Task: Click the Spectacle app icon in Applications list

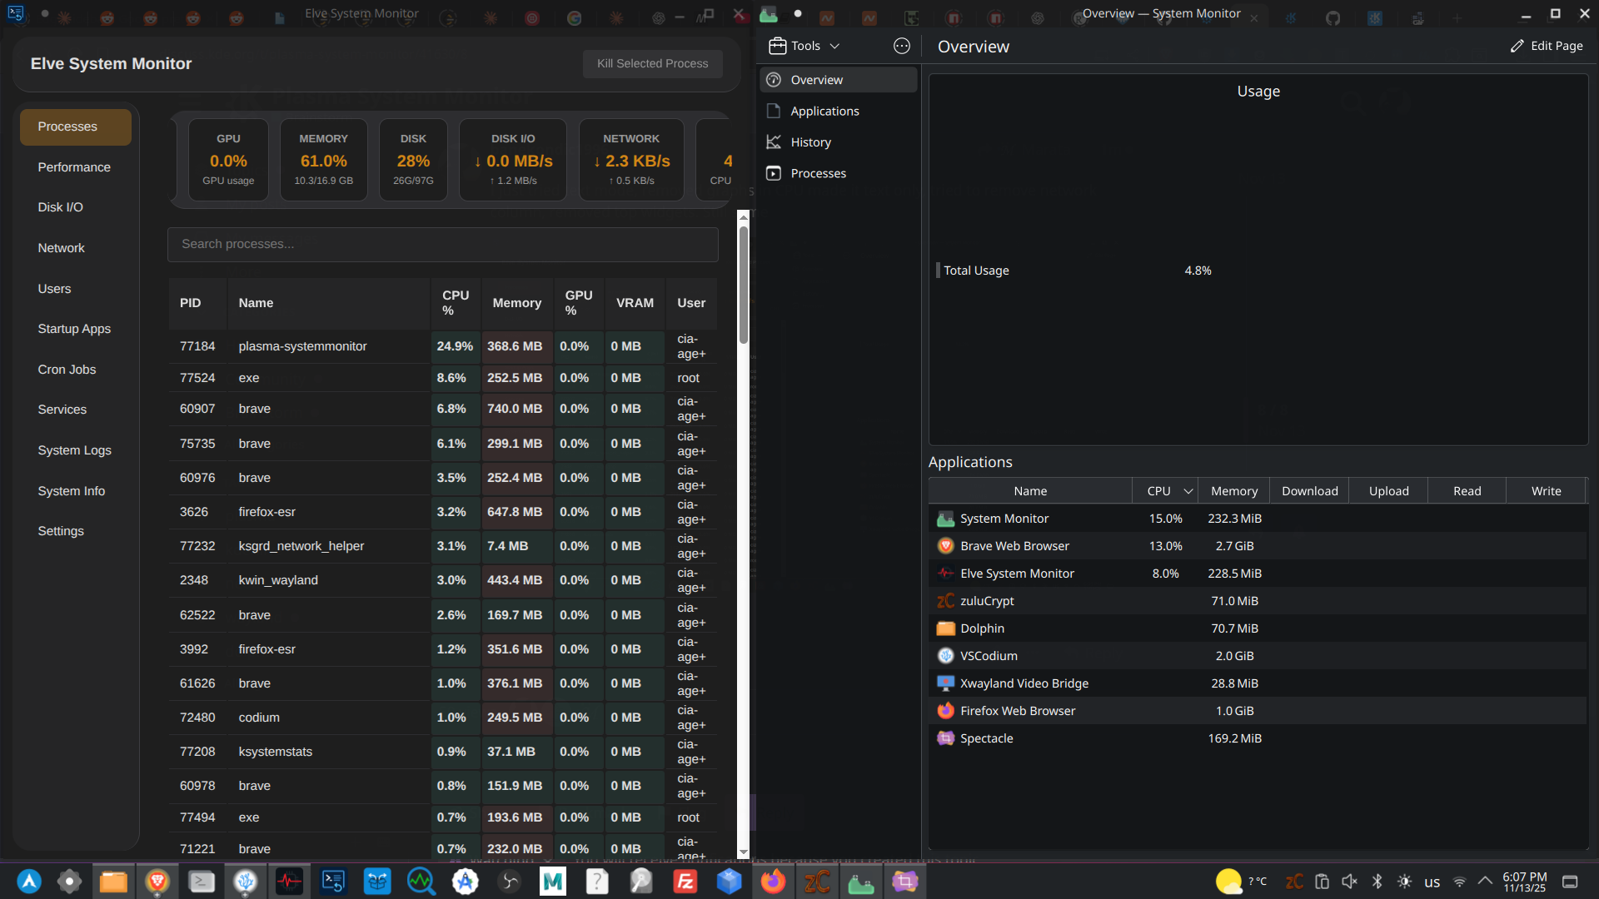Action: pos(945,738)
